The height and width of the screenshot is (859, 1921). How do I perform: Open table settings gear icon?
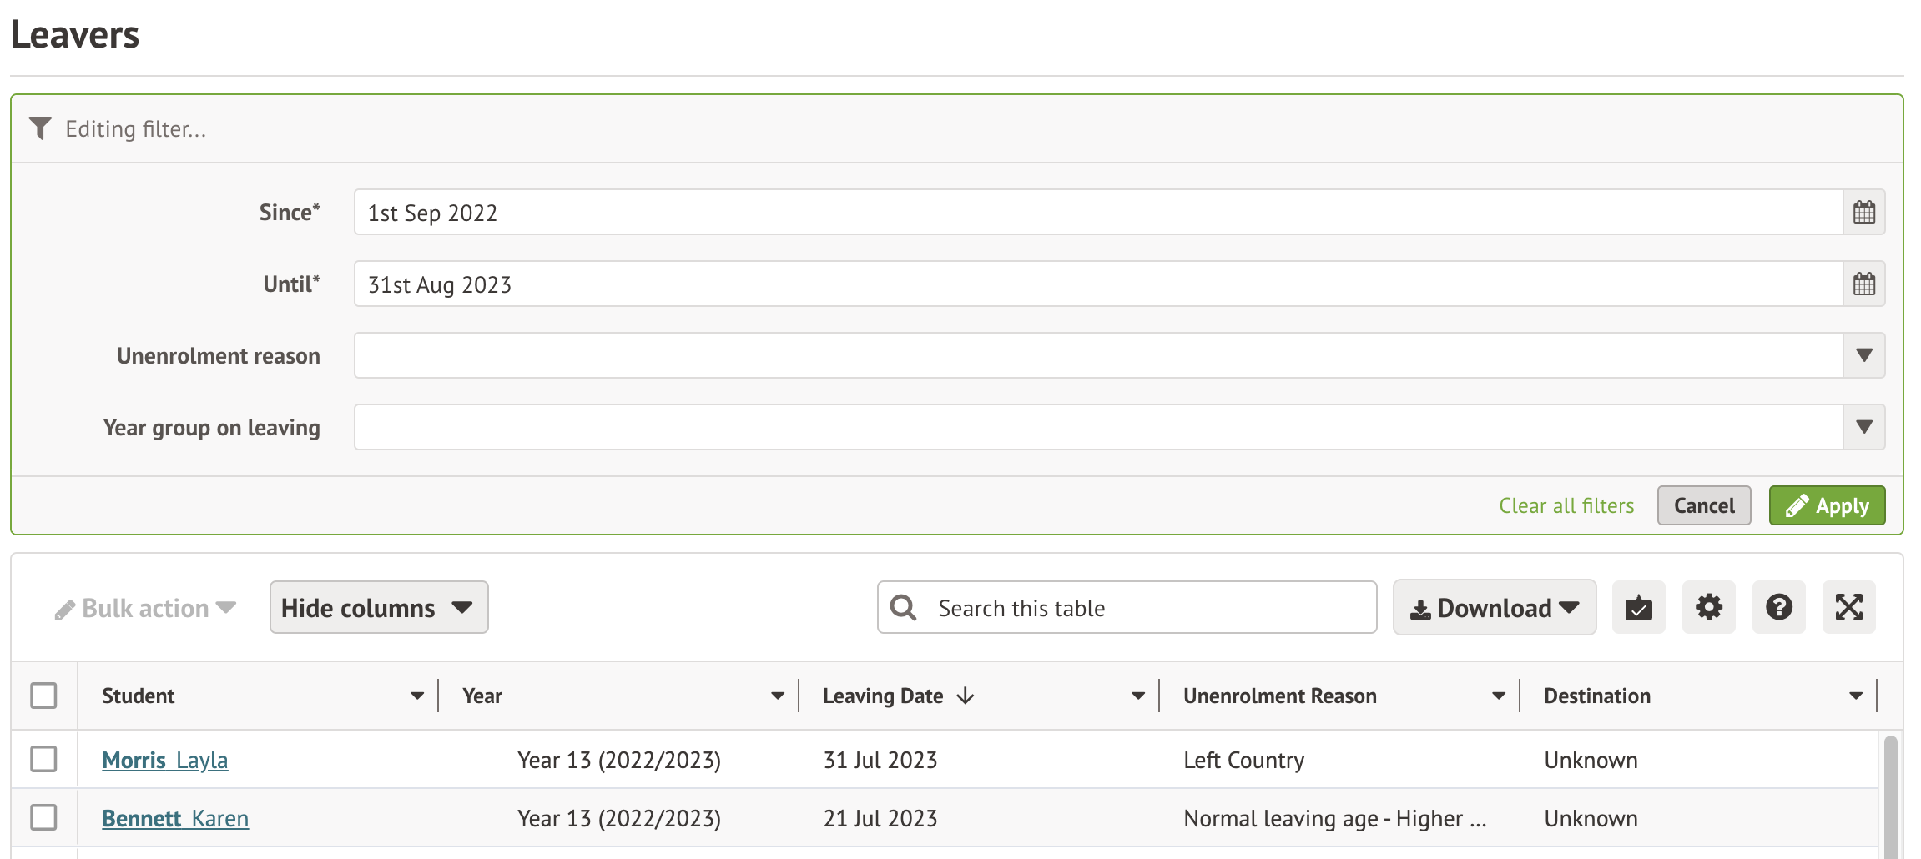click(1708, 607)
